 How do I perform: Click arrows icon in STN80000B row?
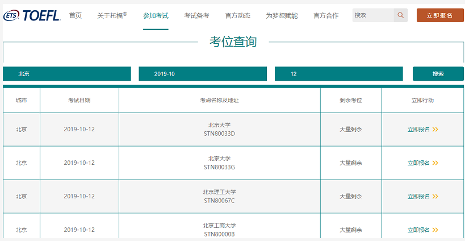point(435,230)
